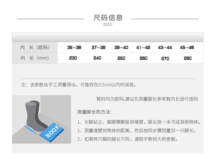Click the 测量脚长的方法 heading
This screenshot has width=214, height=159.
(94, 112)
